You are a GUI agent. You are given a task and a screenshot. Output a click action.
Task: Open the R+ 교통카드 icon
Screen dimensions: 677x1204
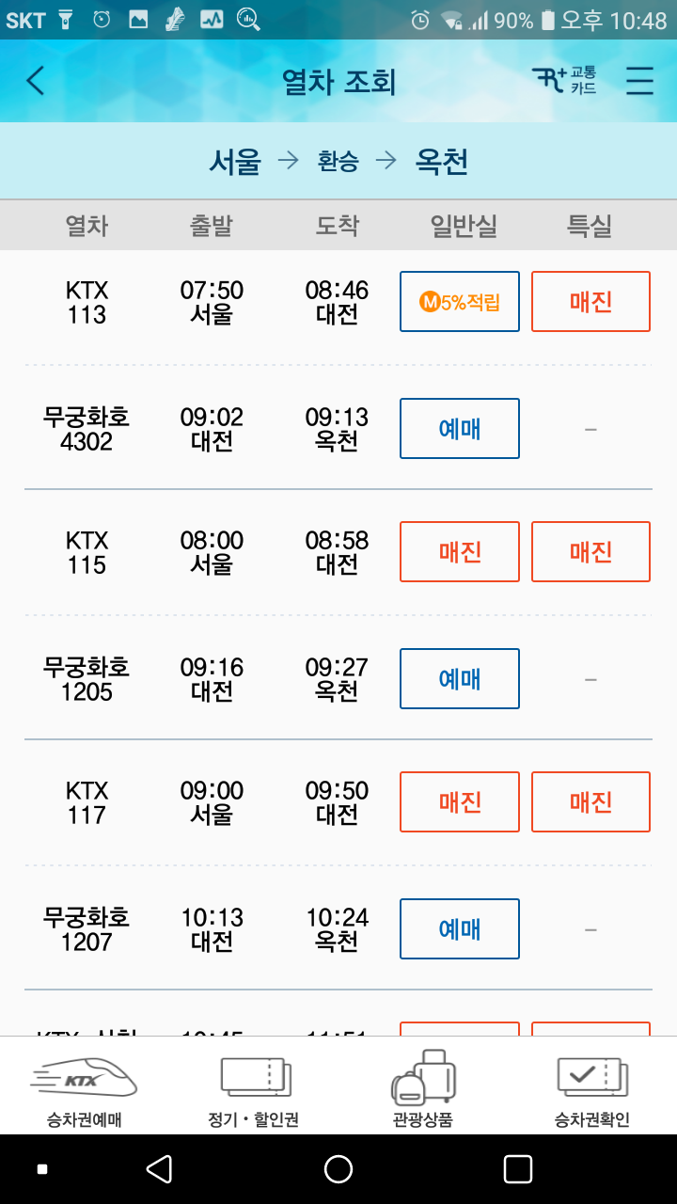click(564, 81)
